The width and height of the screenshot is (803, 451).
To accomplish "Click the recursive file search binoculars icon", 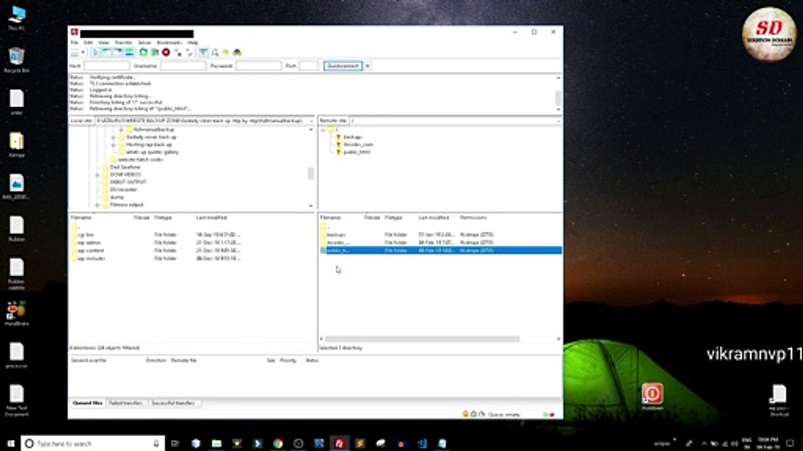I will [x=237, y=53].
